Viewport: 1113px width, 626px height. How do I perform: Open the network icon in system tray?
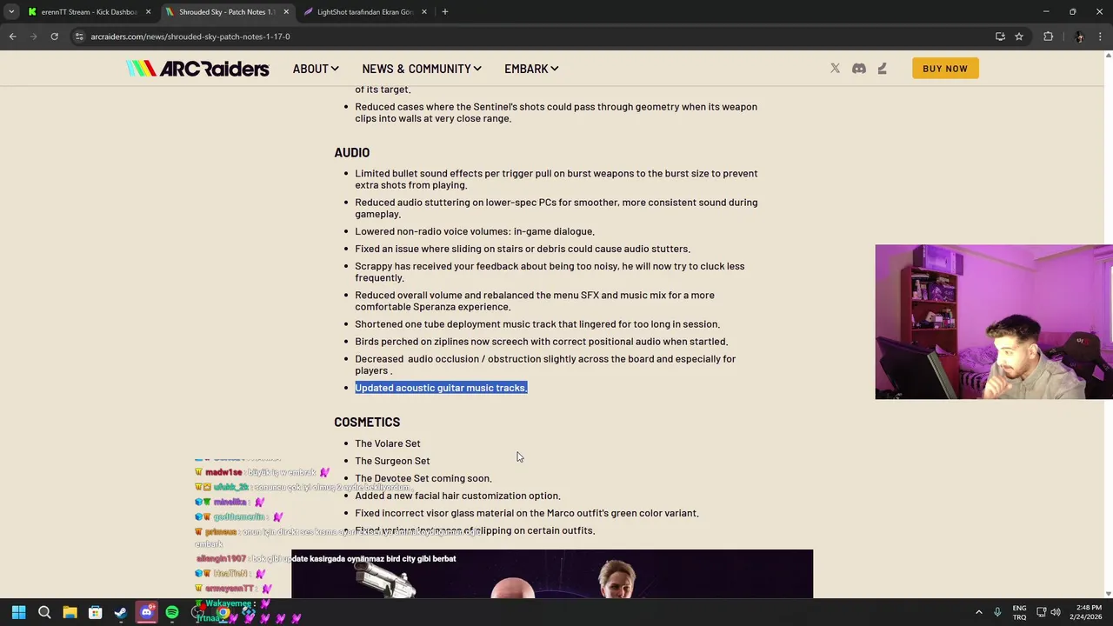pos(1041,612)
